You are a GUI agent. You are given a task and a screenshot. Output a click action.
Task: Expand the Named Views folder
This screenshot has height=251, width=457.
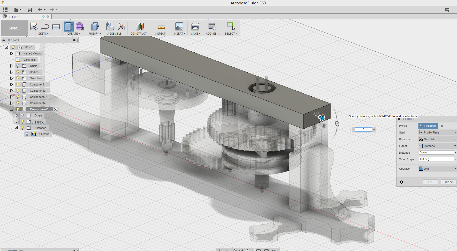pos(11,53)
